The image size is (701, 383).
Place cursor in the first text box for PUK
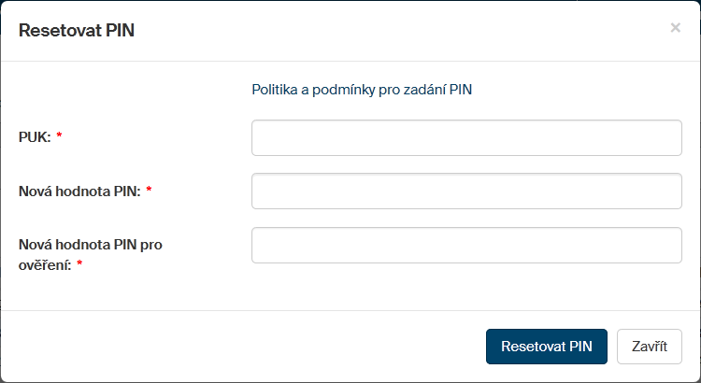point(466,137)
